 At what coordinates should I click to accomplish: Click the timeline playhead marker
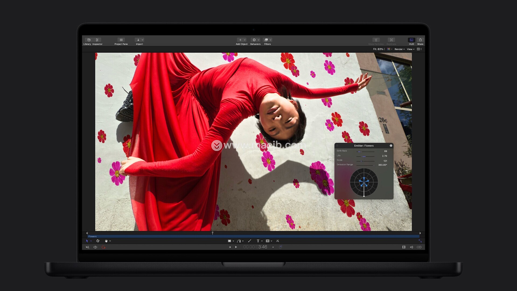point(212,233)
